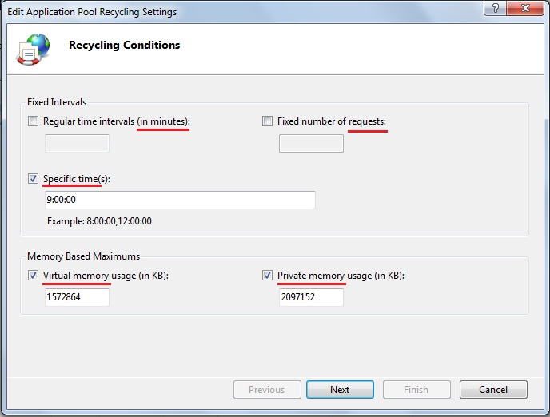This screenshot has height=417, width=550.
Task: Click the Example 8:00:00,12:00:00 hint text
Action: pyautogui.click(x=99, y=220)
